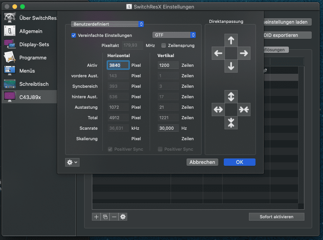
Task: Open the Benutzerdefiniert dropdown
Action: 107,24
